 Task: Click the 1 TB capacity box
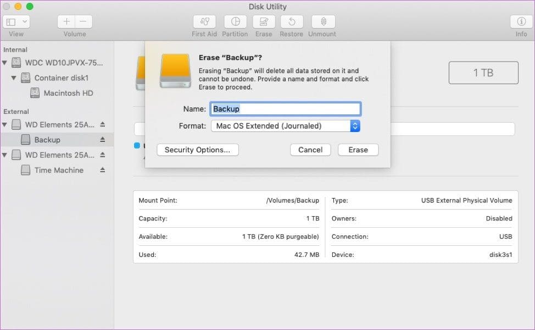(483, 73)
